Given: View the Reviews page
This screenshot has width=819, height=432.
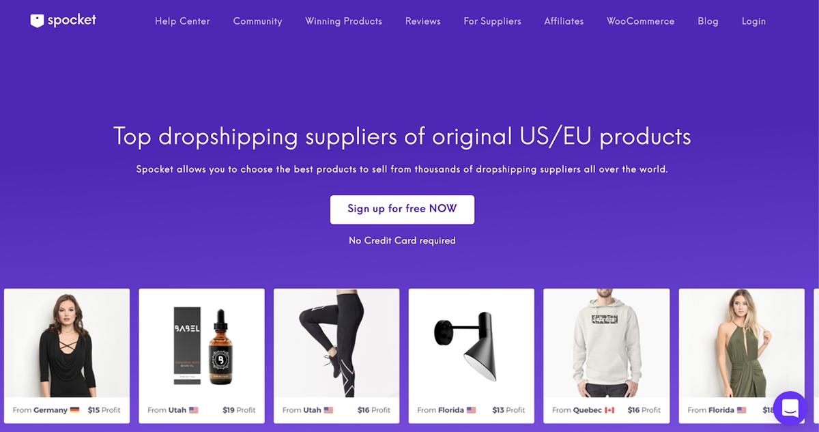Looking at the screenshot, I should (x=422, y=21).
